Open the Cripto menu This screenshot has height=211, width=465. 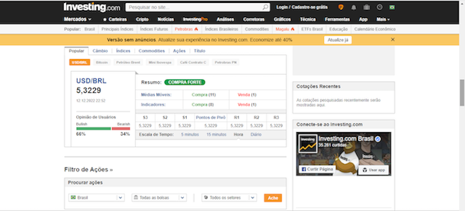click(x=142, y=19)
